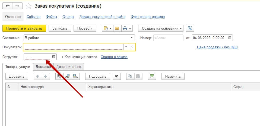Click calendar icon beside order date field
The image size is (260, 126).
(x=230, y=38)
